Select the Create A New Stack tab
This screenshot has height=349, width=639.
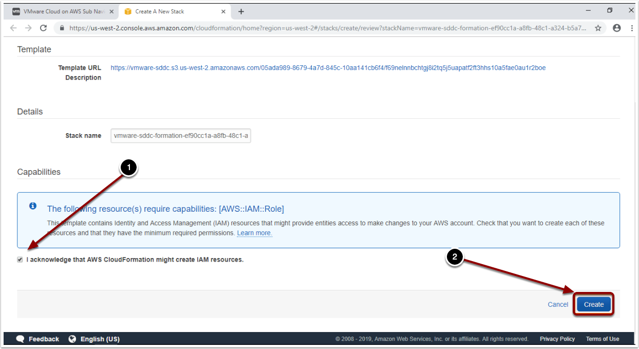point(170,11)
